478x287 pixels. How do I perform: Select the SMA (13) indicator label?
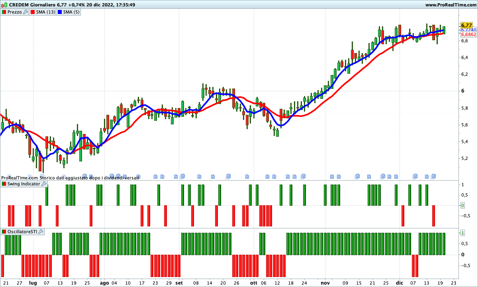45,12
